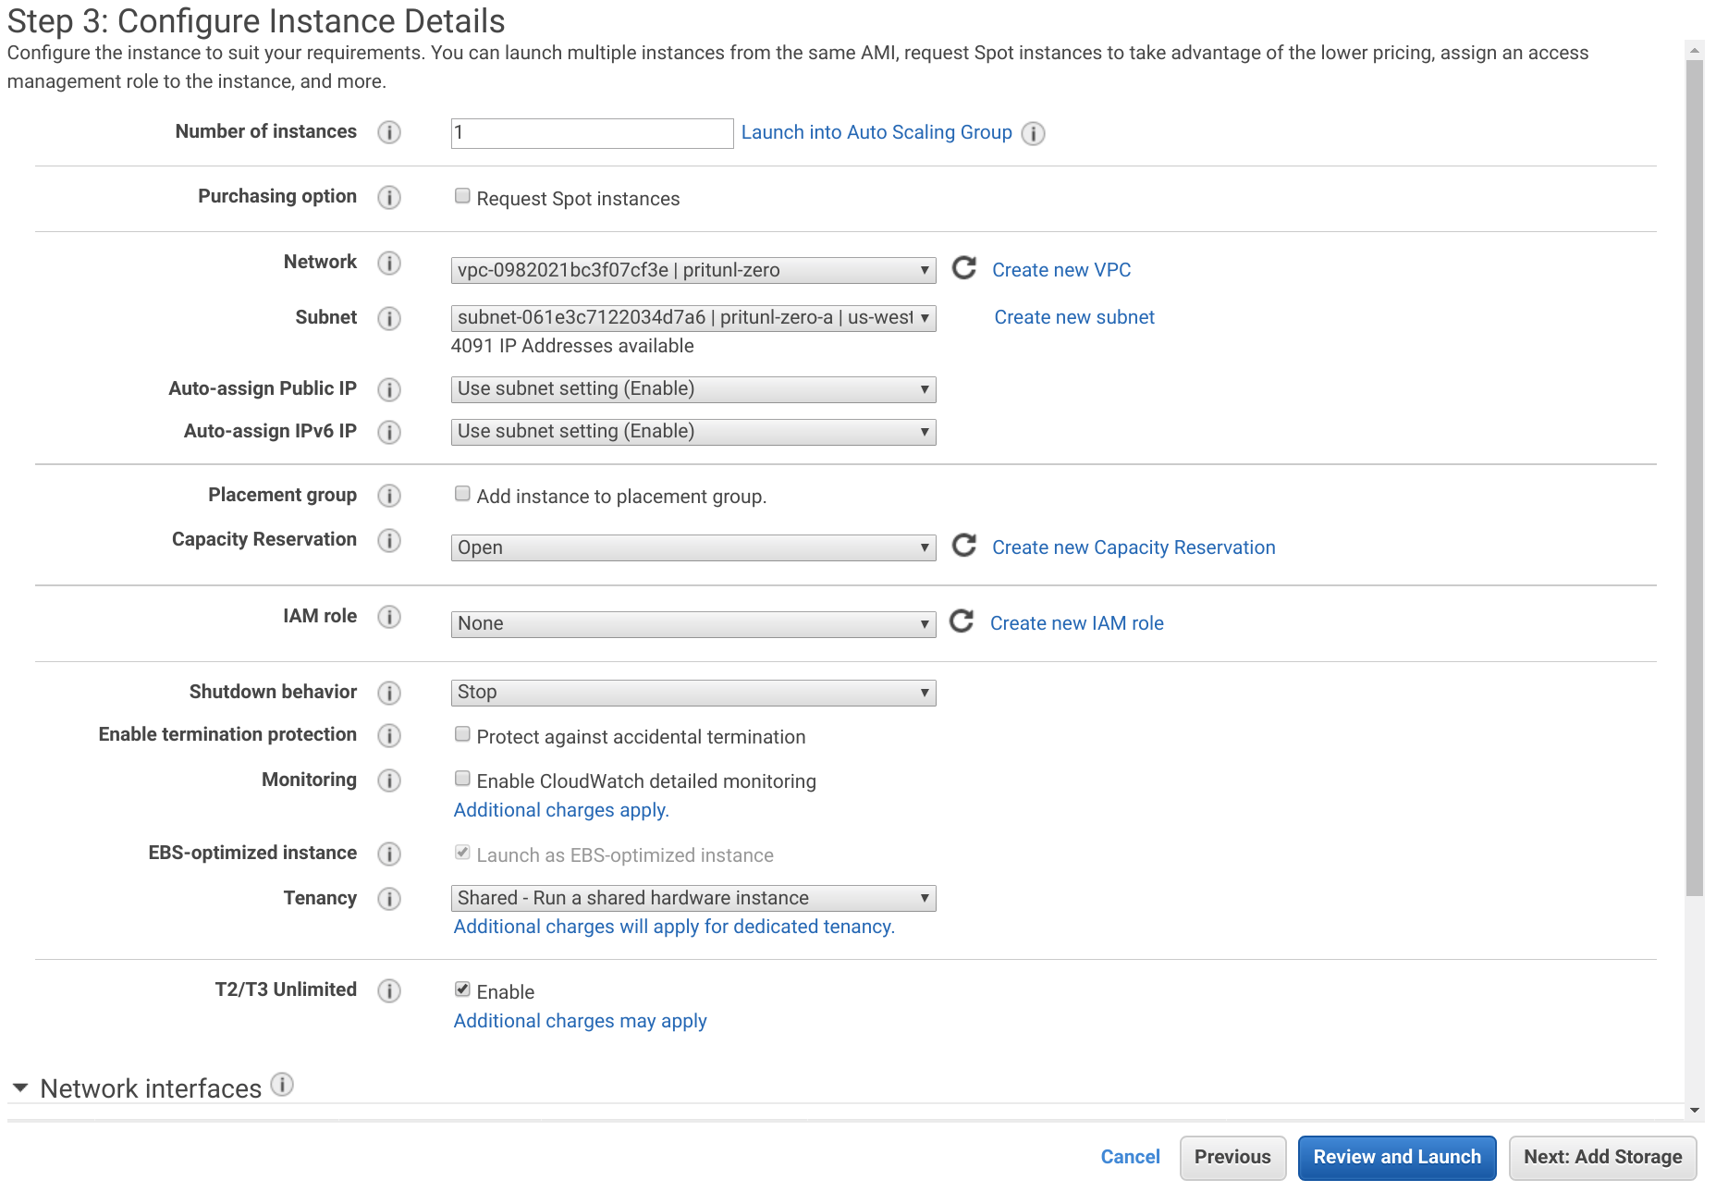Open Auto-assign IPv6 IP dropdown
1716x1192 pixels.
click(x=693, y=432)
